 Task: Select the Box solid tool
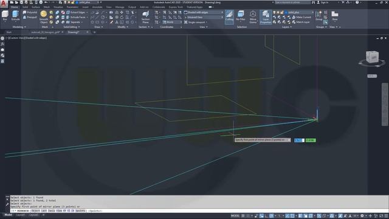point(5,16)
